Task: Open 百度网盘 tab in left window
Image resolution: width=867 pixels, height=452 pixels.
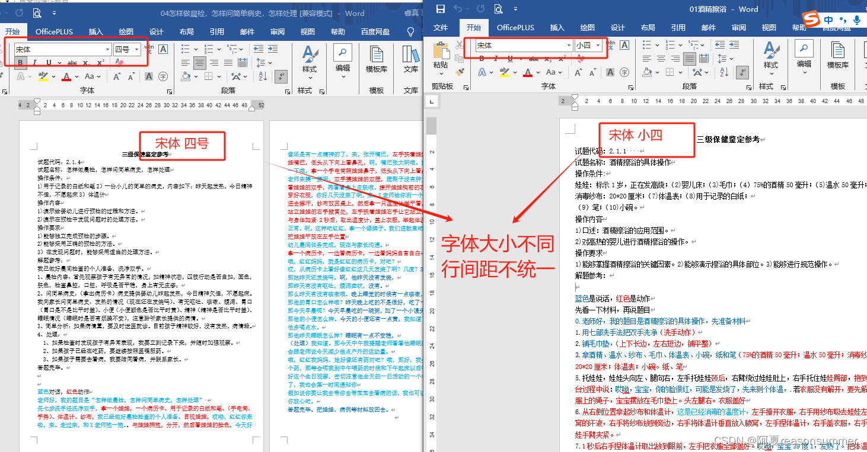Action: [375, 32]
